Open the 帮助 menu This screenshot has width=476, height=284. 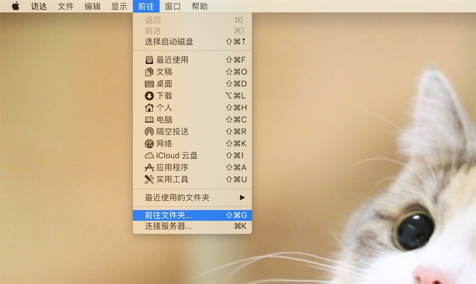200,6
